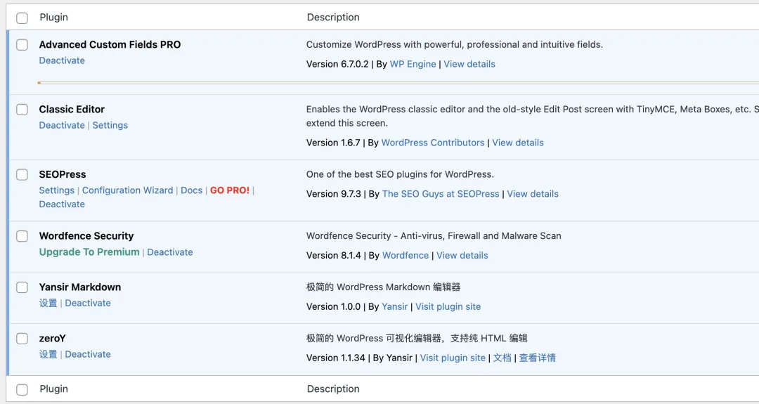Check the SEOPress plugin checkbox

(22, 175)
